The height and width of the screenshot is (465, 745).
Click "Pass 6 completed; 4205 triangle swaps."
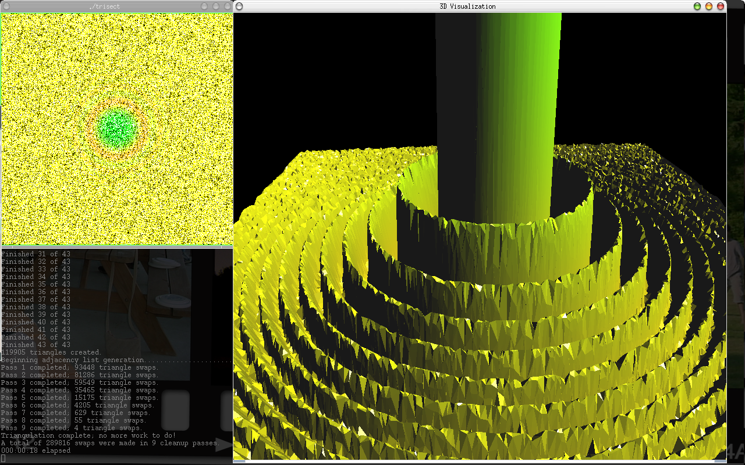[78, 405]
